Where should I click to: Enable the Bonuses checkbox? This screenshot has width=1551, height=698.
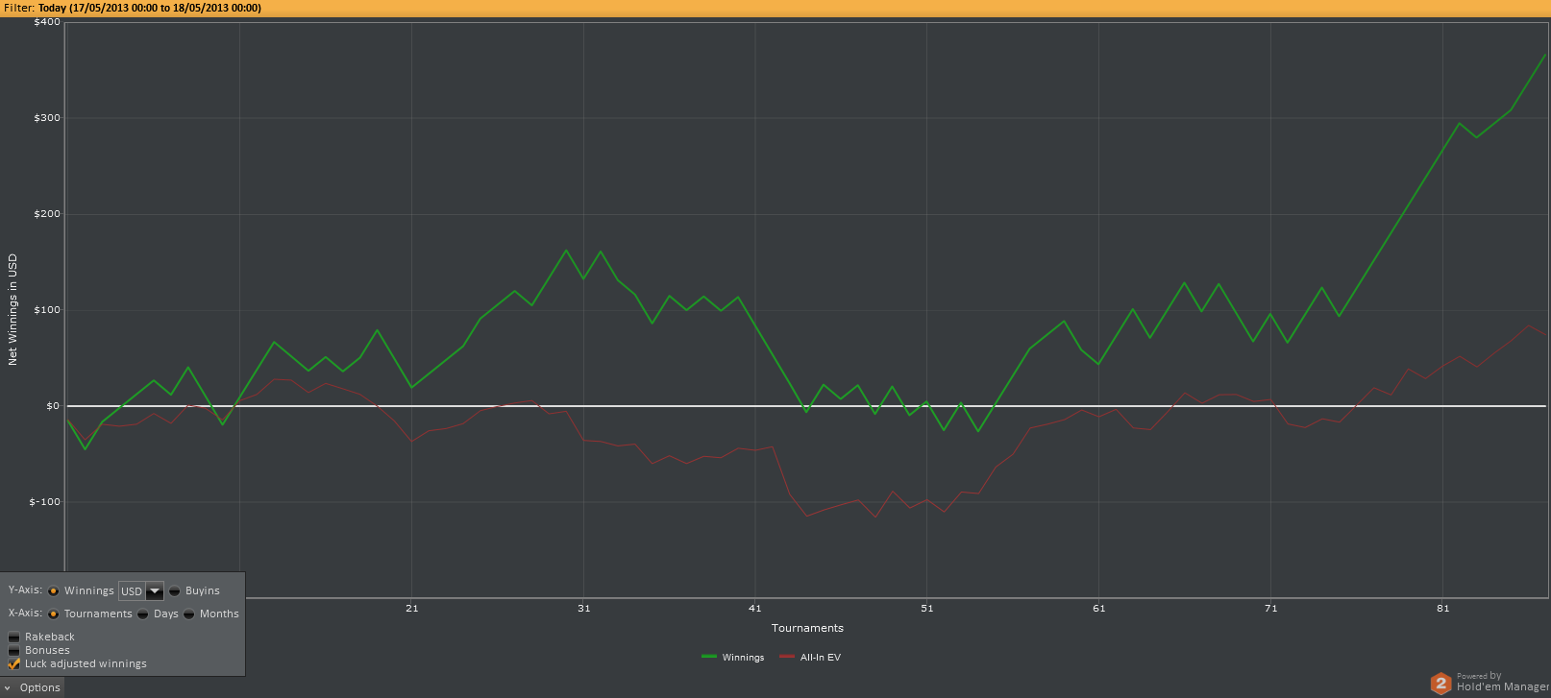[x=14, y=650]
